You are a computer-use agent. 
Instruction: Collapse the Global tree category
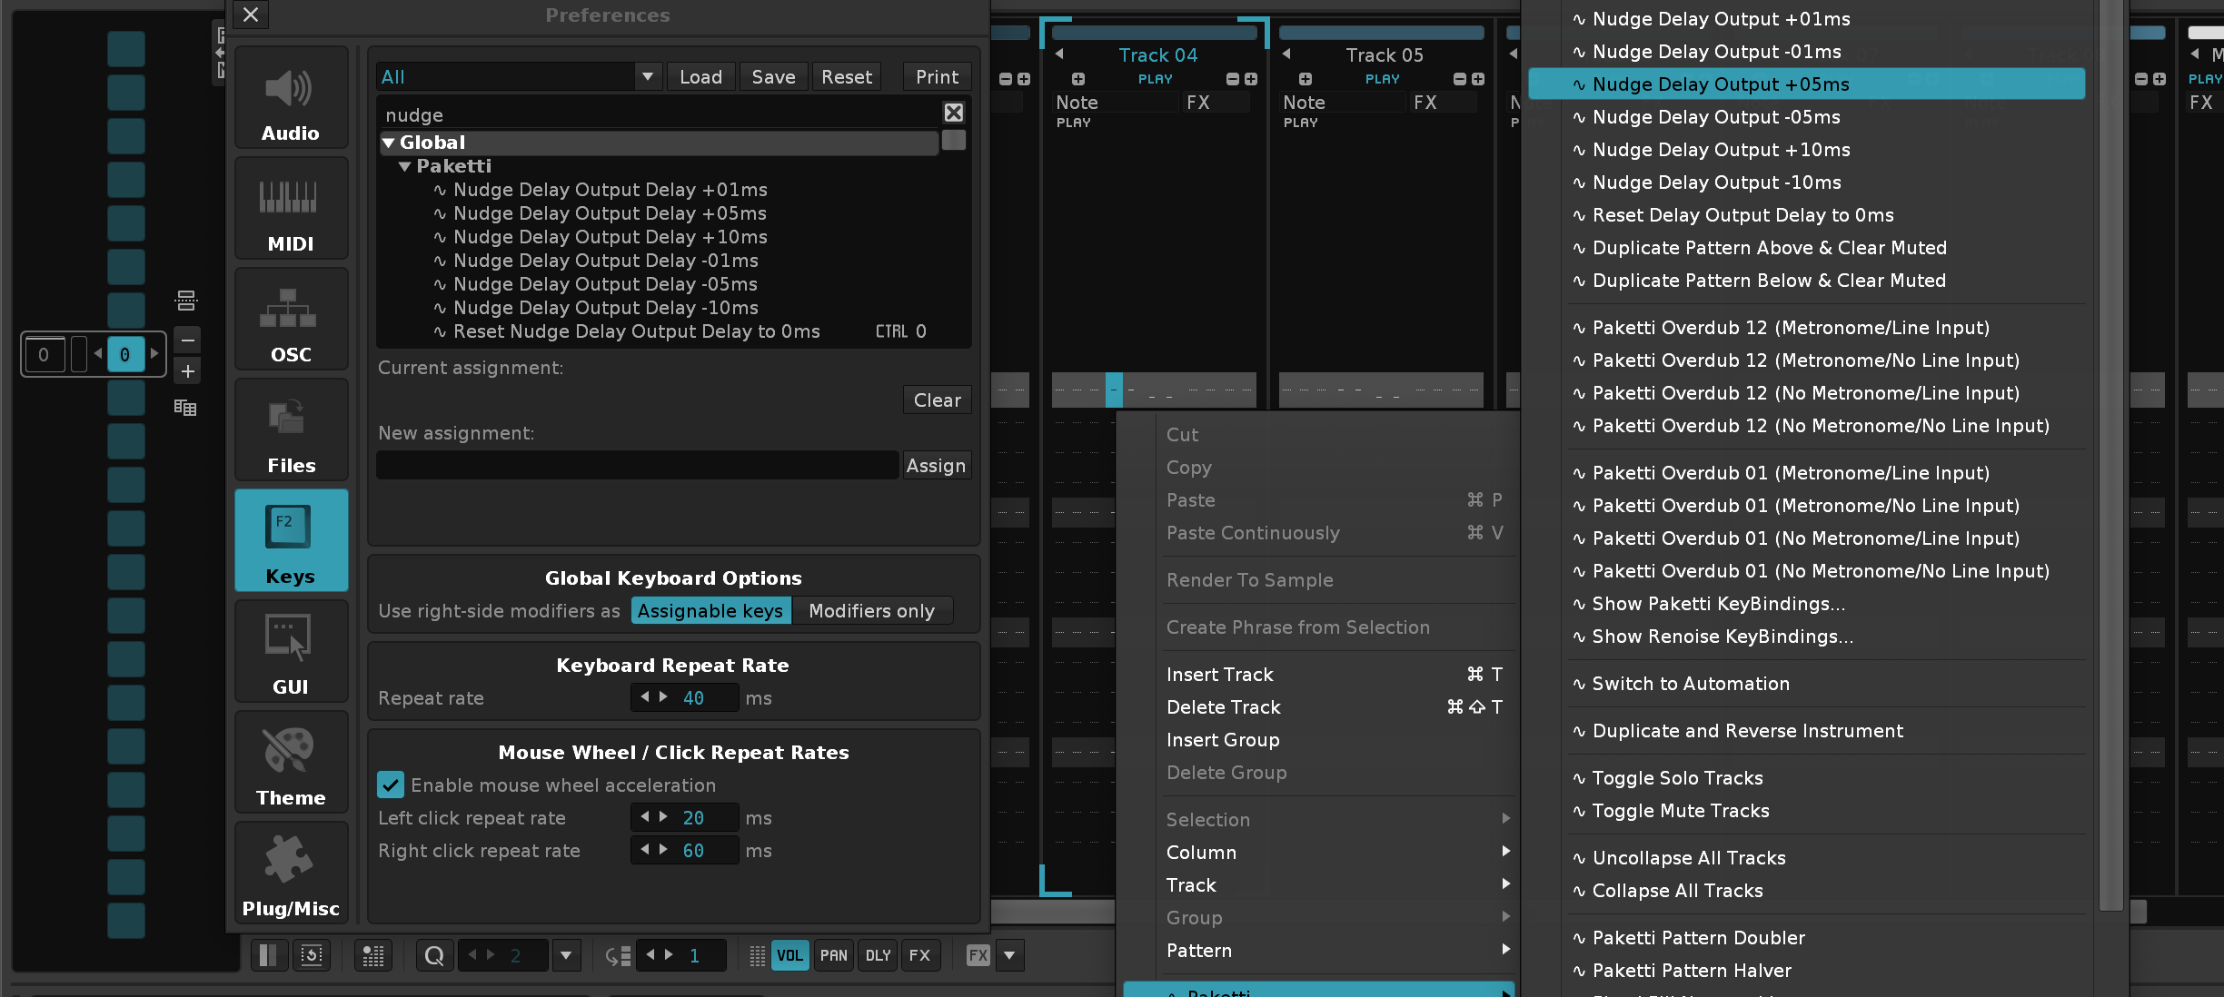(x=389, y=143)
